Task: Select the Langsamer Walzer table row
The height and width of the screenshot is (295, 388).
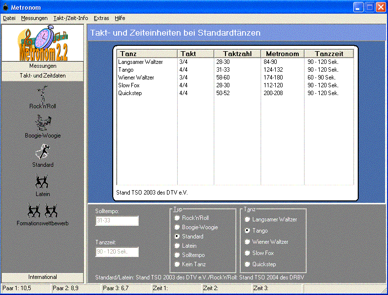Action: click(235, 62)
